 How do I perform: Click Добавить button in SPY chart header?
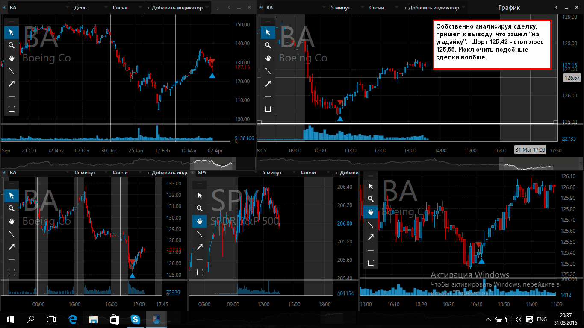click(x=347, y=173)
